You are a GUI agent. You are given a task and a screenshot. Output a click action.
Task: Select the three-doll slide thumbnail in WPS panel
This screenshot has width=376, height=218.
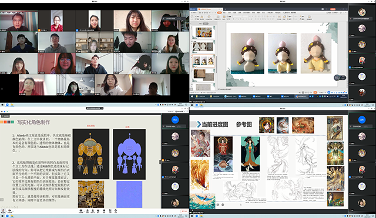point(204,61)
